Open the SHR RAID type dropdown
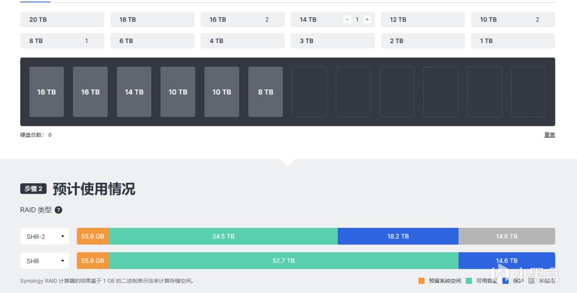This screenshot has width=577, height=293. [45, 261]
